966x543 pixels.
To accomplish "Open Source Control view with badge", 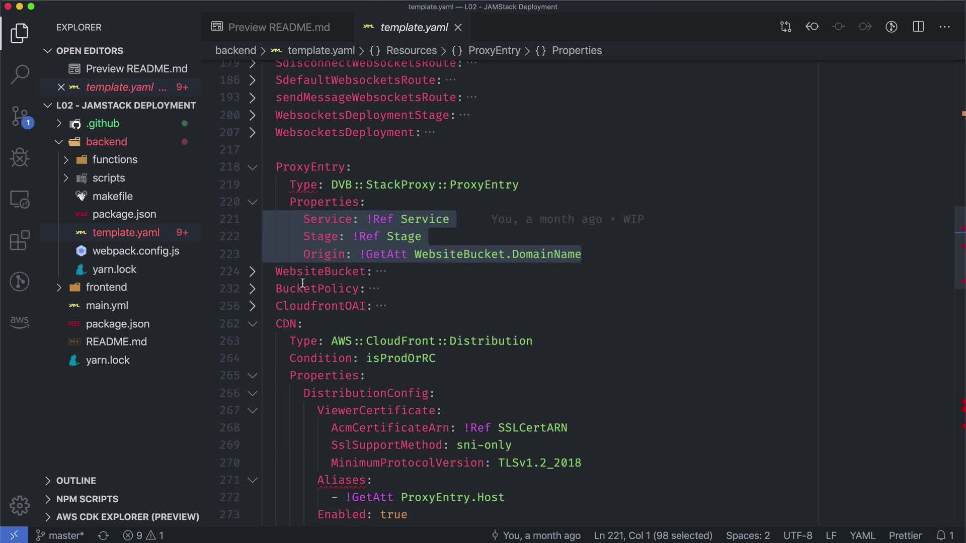I will (x=20, y=116).
